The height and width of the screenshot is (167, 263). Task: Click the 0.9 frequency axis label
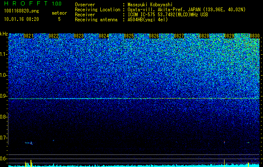coord(3,96)
